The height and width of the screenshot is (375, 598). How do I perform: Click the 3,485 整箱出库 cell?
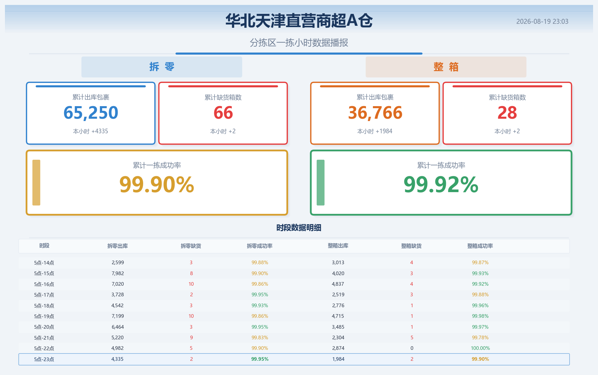[x=338, y=327]
